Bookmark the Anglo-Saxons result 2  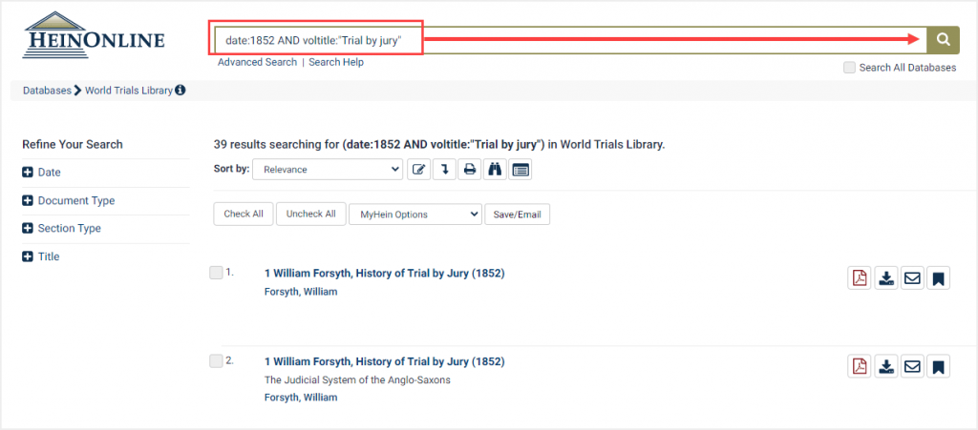pos(938,366)
